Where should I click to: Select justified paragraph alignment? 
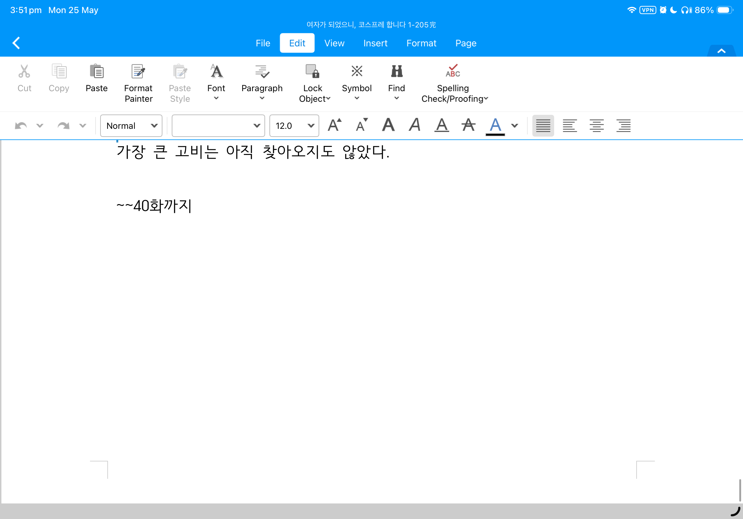(543, 125)
